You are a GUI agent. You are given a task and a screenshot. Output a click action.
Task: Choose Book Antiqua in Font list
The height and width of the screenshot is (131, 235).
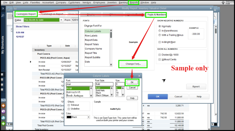point(75,96)
